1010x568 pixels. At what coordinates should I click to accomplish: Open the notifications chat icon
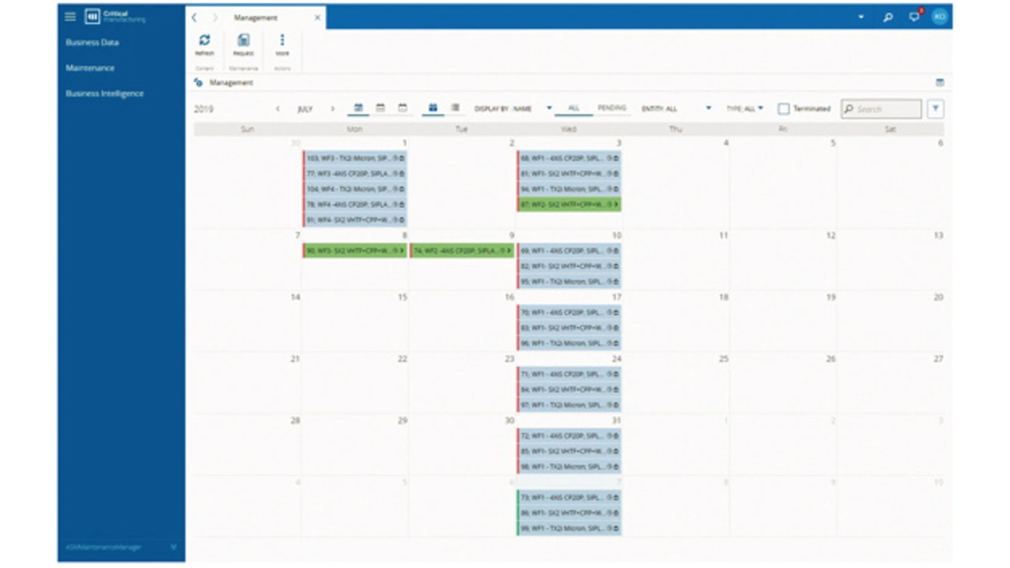click(x=914, y=17)
